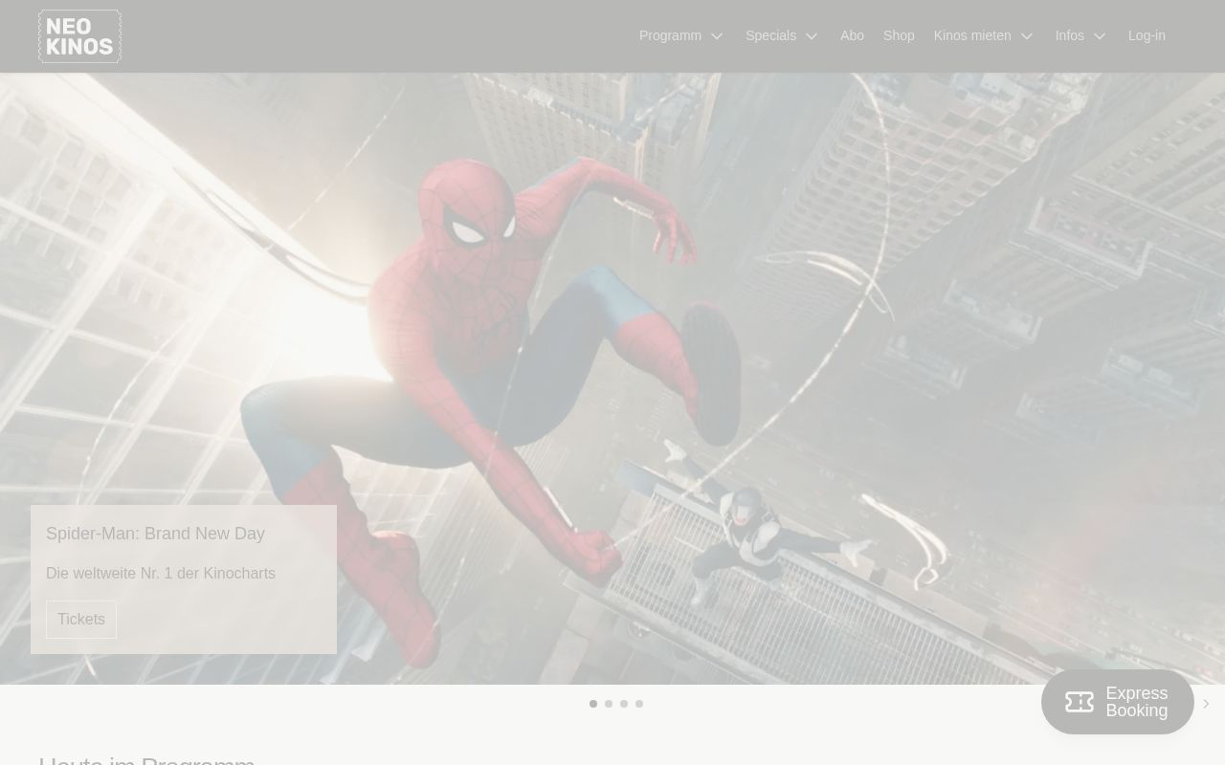Expand the Programm chevron arrow
The width and height of the screenshot is (1225, 765).
[717, 36]
